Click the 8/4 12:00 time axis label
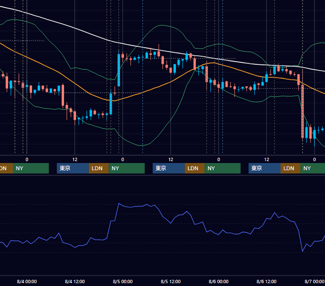Viewport: 325px width, 286px height. coord(75,281)
